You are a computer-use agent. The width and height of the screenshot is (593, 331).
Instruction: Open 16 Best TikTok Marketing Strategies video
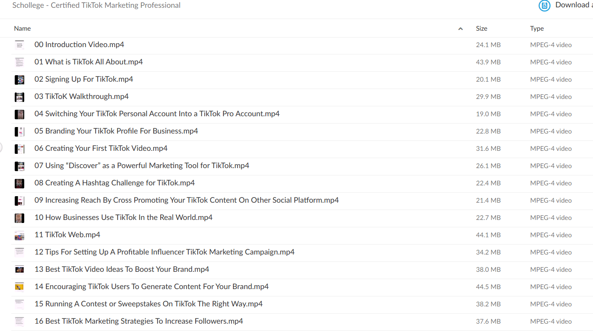click(x=139, y=321)
